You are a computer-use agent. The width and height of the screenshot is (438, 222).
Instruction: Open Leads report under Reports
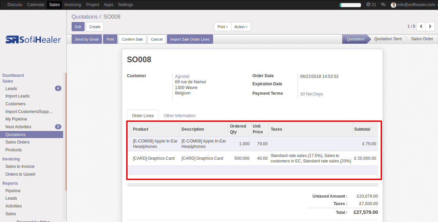(11, 198)
